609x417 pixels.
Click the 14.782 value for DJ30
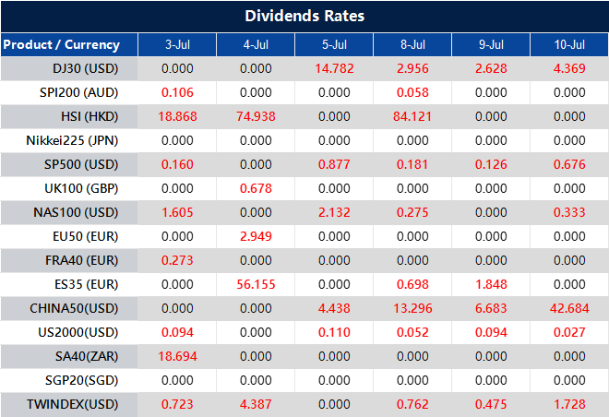(x=334, y=68)
